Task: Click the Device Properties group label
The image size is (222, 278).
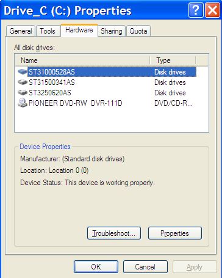Action: (45, 147)
